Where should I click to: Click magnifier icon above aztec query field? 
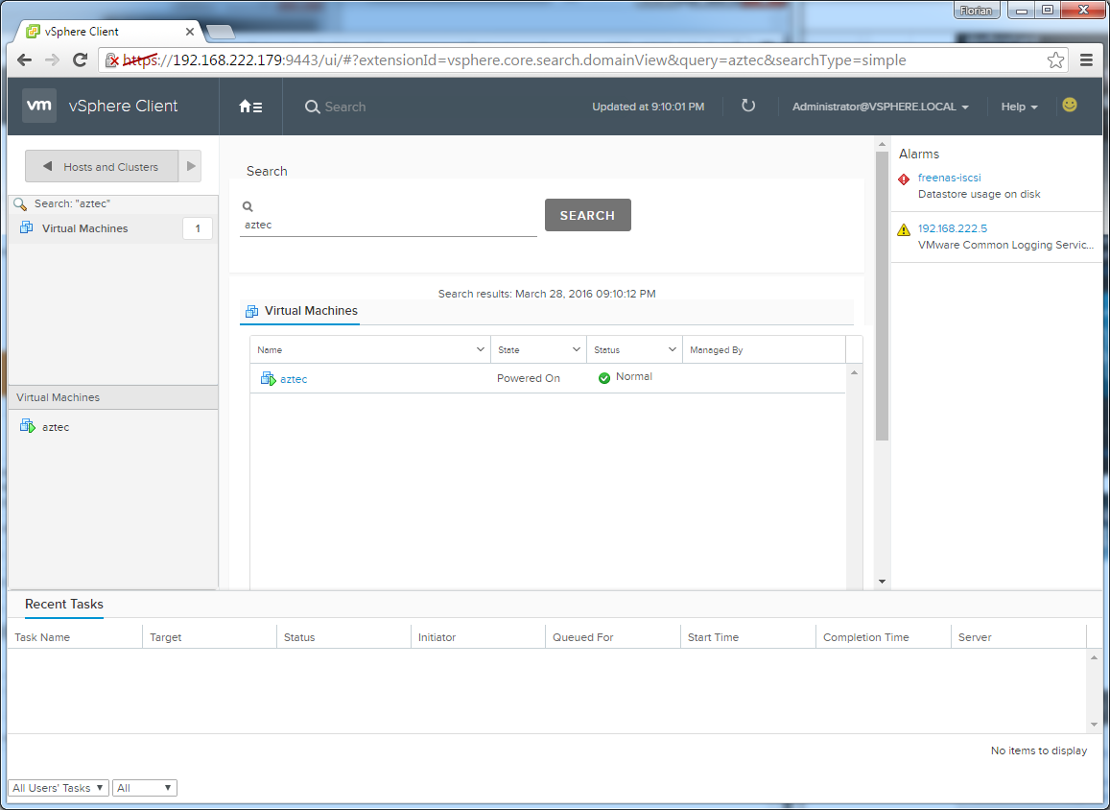click(248, 206)
